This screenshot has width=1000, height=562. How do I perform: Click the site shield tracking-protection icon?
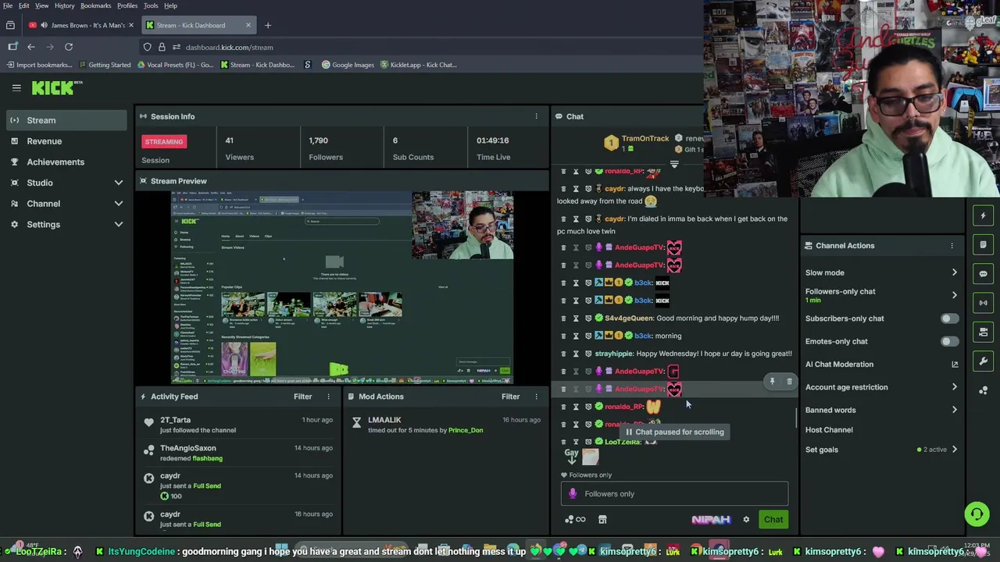pyautogui.click(x=148, y=47)
